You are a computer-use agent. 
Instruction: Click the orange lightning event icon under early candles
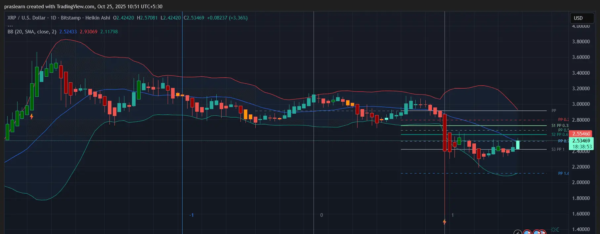[x=32, y=116]
